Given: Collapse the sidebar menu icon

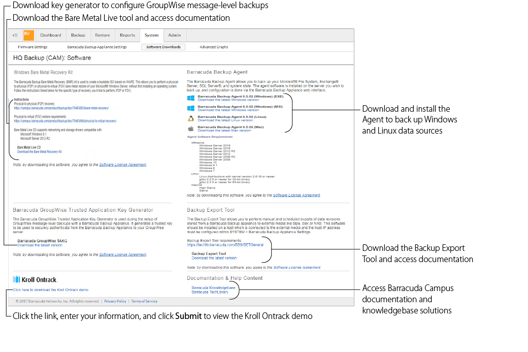Looking at the screenshot, I should pyautogui.click(x=15, y=35).
